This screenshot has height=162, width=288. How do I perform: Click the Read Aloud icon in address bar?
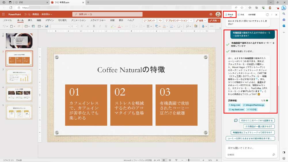pos(236,7)
